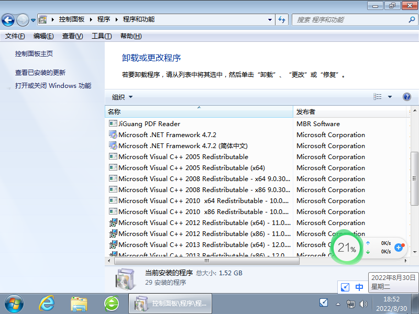Show hidden tray icons arrow
This screenshot has height=314, width=419.
click(338, 304)
